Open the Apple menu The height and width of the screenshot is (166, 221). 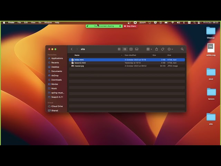click(4, 22)
